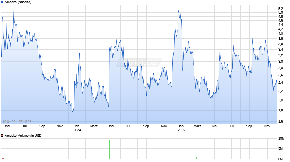Click the tallest green volume spike near Mai 2024
290x162 pixels.
(109, 149)
